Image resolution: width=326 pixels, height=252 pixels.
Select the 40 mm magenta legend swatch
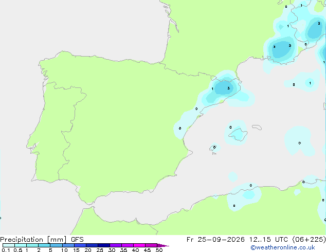point(139,245)
